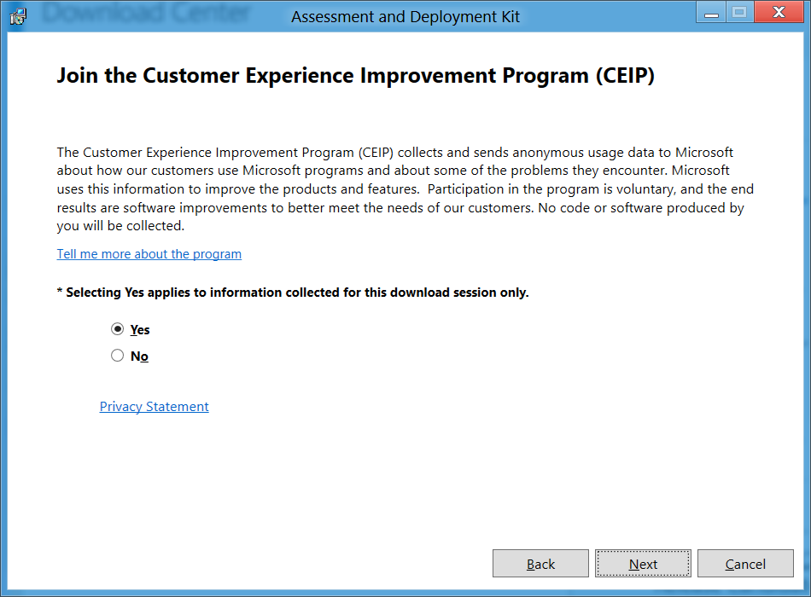Select the Yes radio button
The image size is (811, 597).
tap(118, 329)
